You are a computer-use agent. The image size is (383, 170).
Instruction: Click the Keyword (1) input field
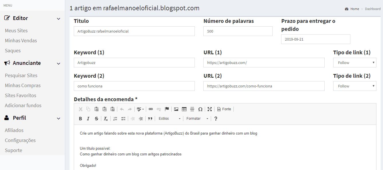pos(134,63)
